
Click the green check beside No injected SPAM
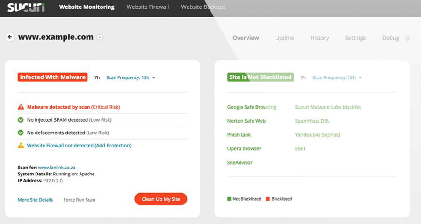21,120
